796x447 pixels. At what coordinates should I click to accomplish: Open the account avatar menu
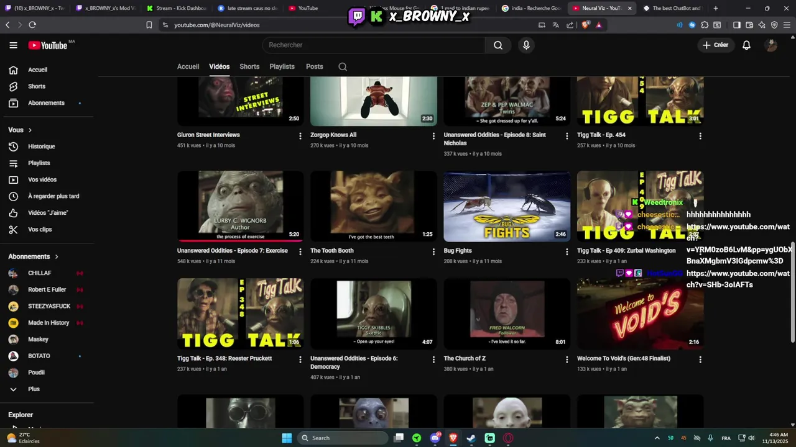click(771, 45)
